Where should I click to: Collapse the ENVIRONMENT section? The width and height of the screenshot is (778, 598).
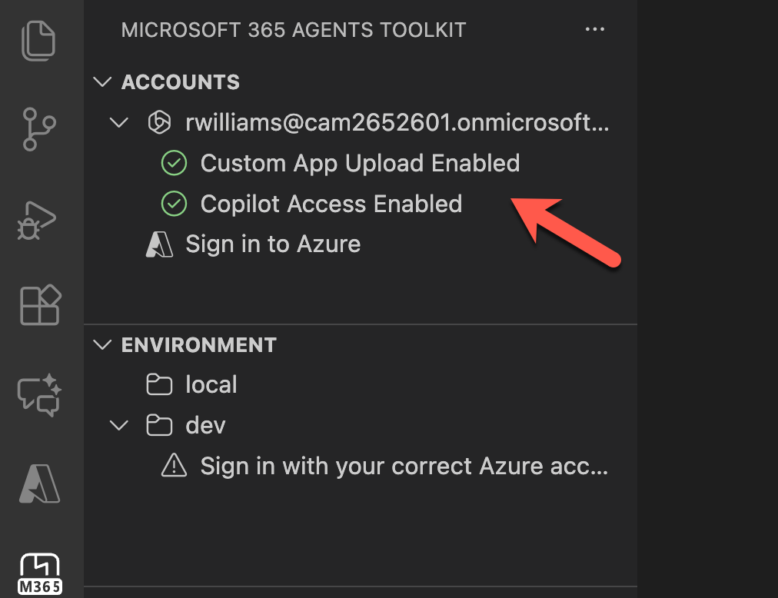(102, 345)
